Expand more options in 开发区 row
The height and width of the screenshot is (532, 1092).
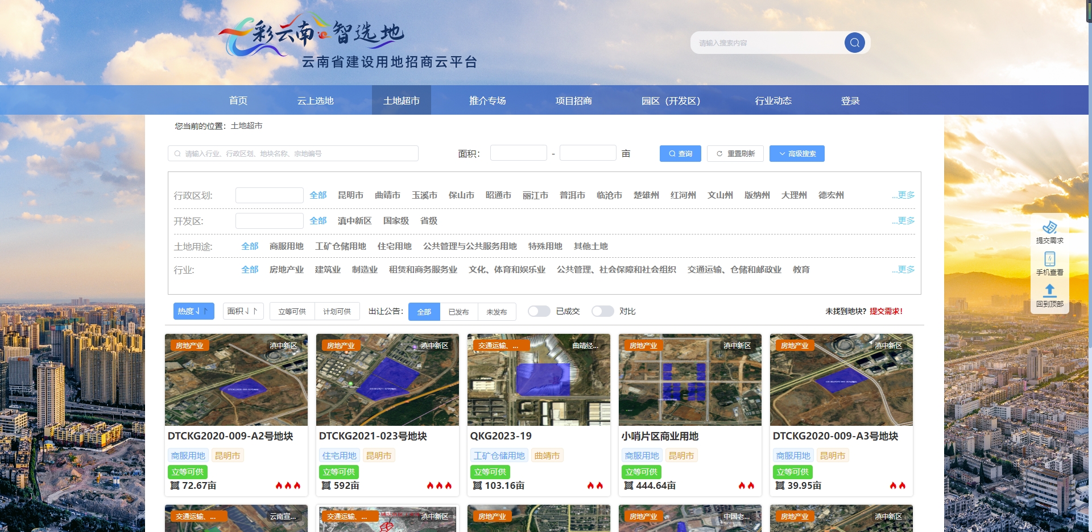pyautogui.click(x=903, y=221)
